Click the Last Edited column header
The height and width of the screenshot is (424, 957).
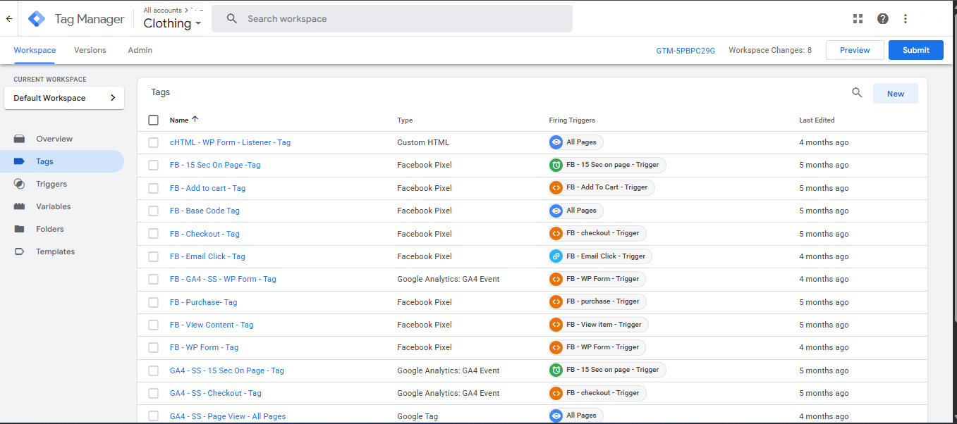(817, 120)
